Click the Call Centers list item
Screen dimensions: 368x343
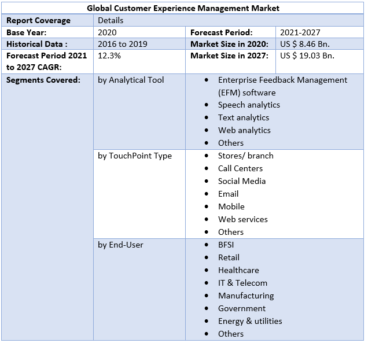[240, 168]
